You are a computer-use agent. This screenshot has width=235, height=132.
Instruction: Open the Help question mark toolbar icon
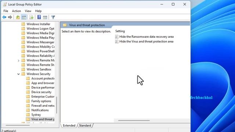click(x=39, y=17)
